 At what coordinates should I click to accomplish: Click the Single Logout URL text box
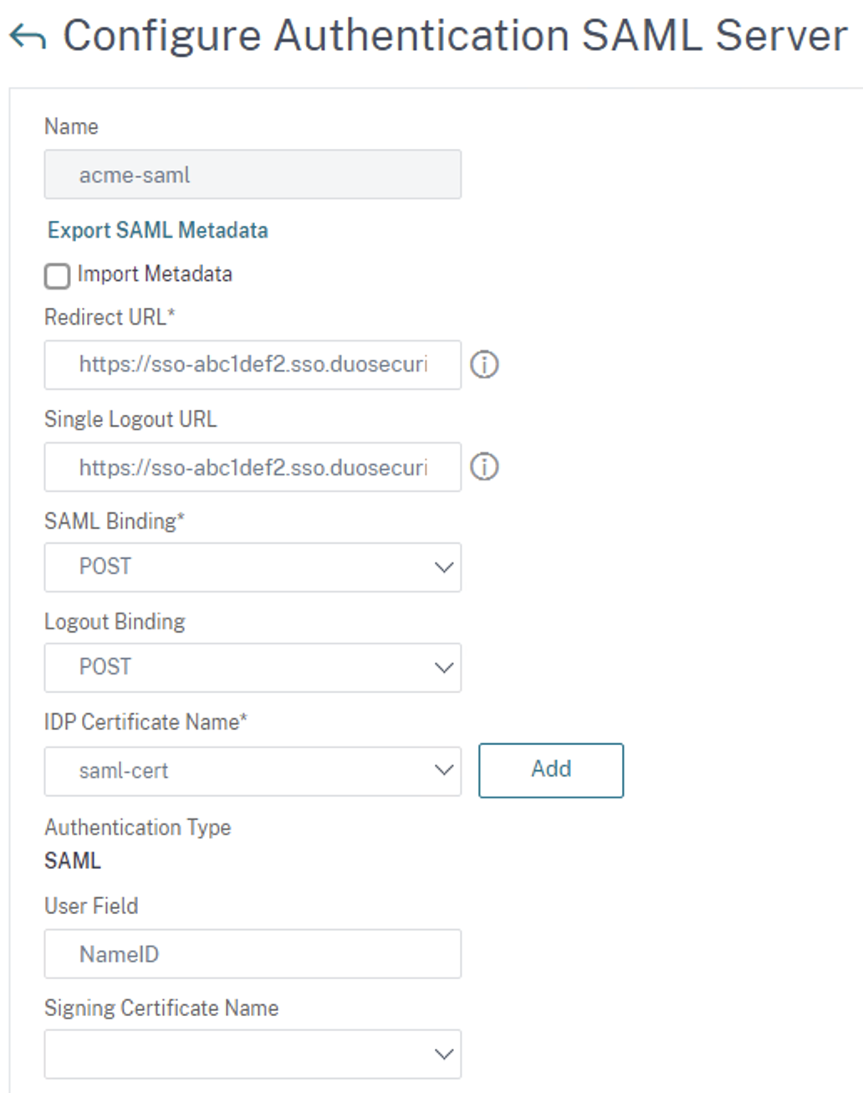coord(251,466)
